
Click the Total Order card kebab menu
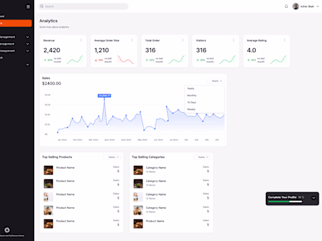coord(183,40)
